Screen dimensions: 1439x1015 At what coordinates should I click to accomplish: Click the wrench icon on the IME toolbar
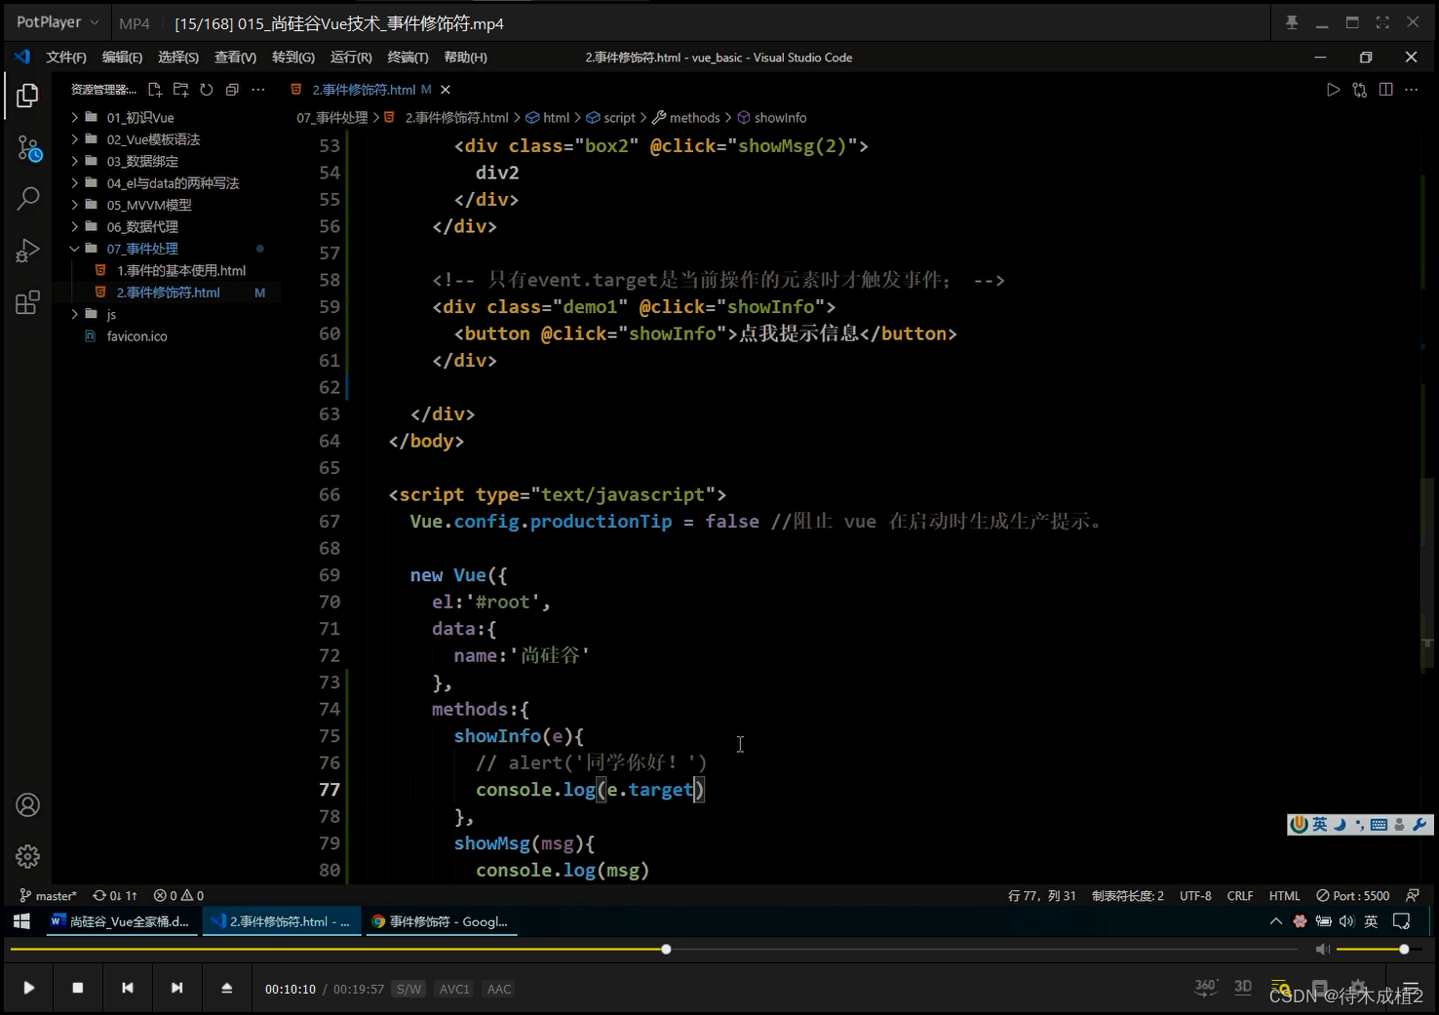coord(1420,825)
